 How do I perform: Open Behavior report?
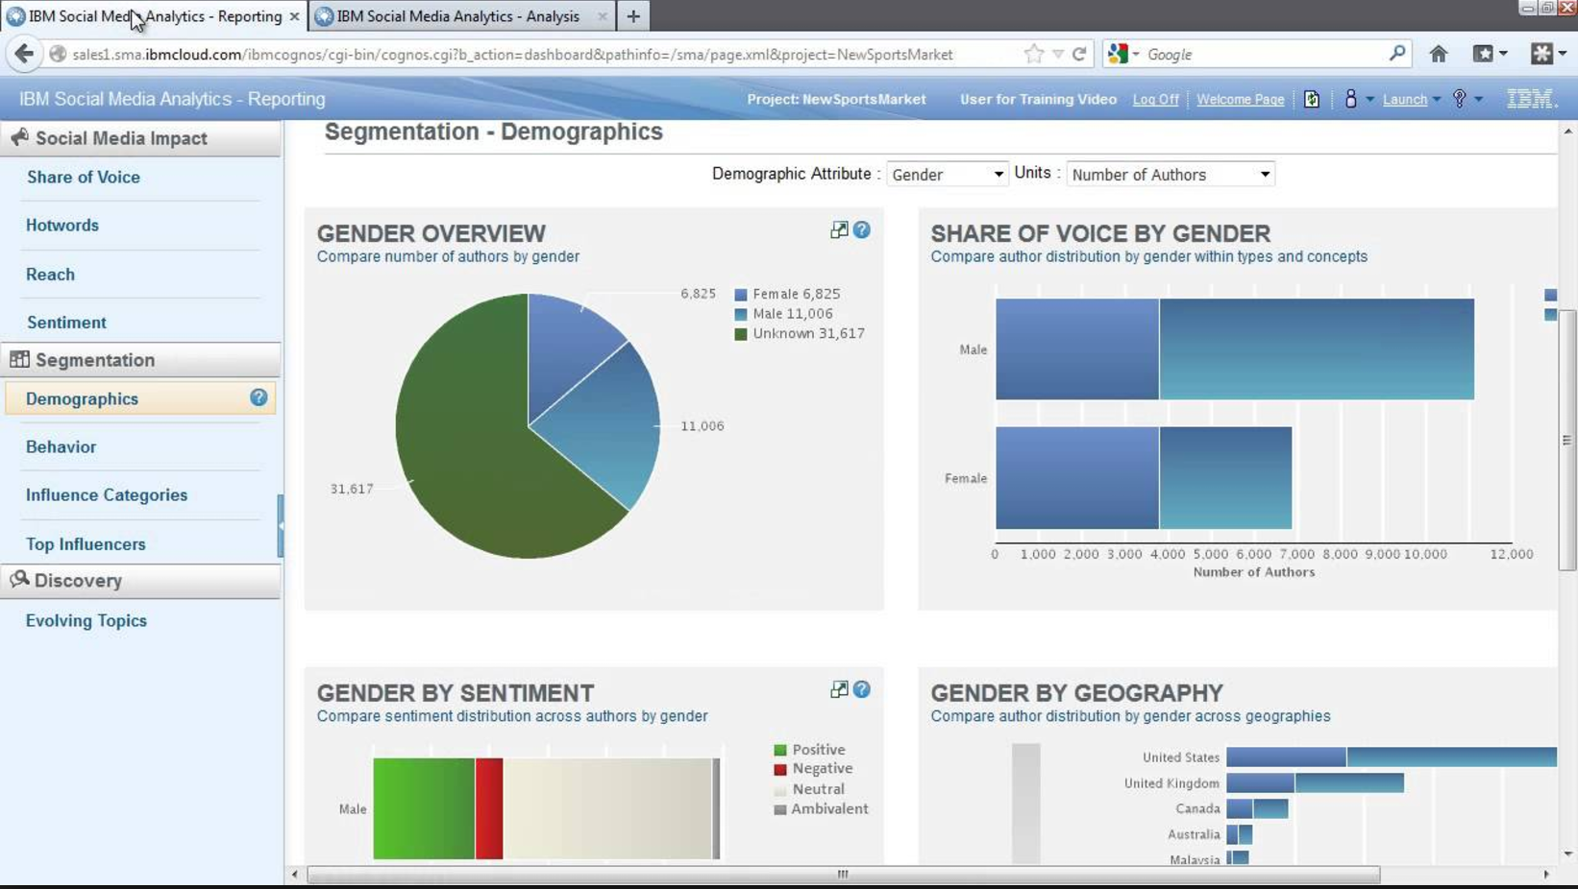[x=61, y=446]
